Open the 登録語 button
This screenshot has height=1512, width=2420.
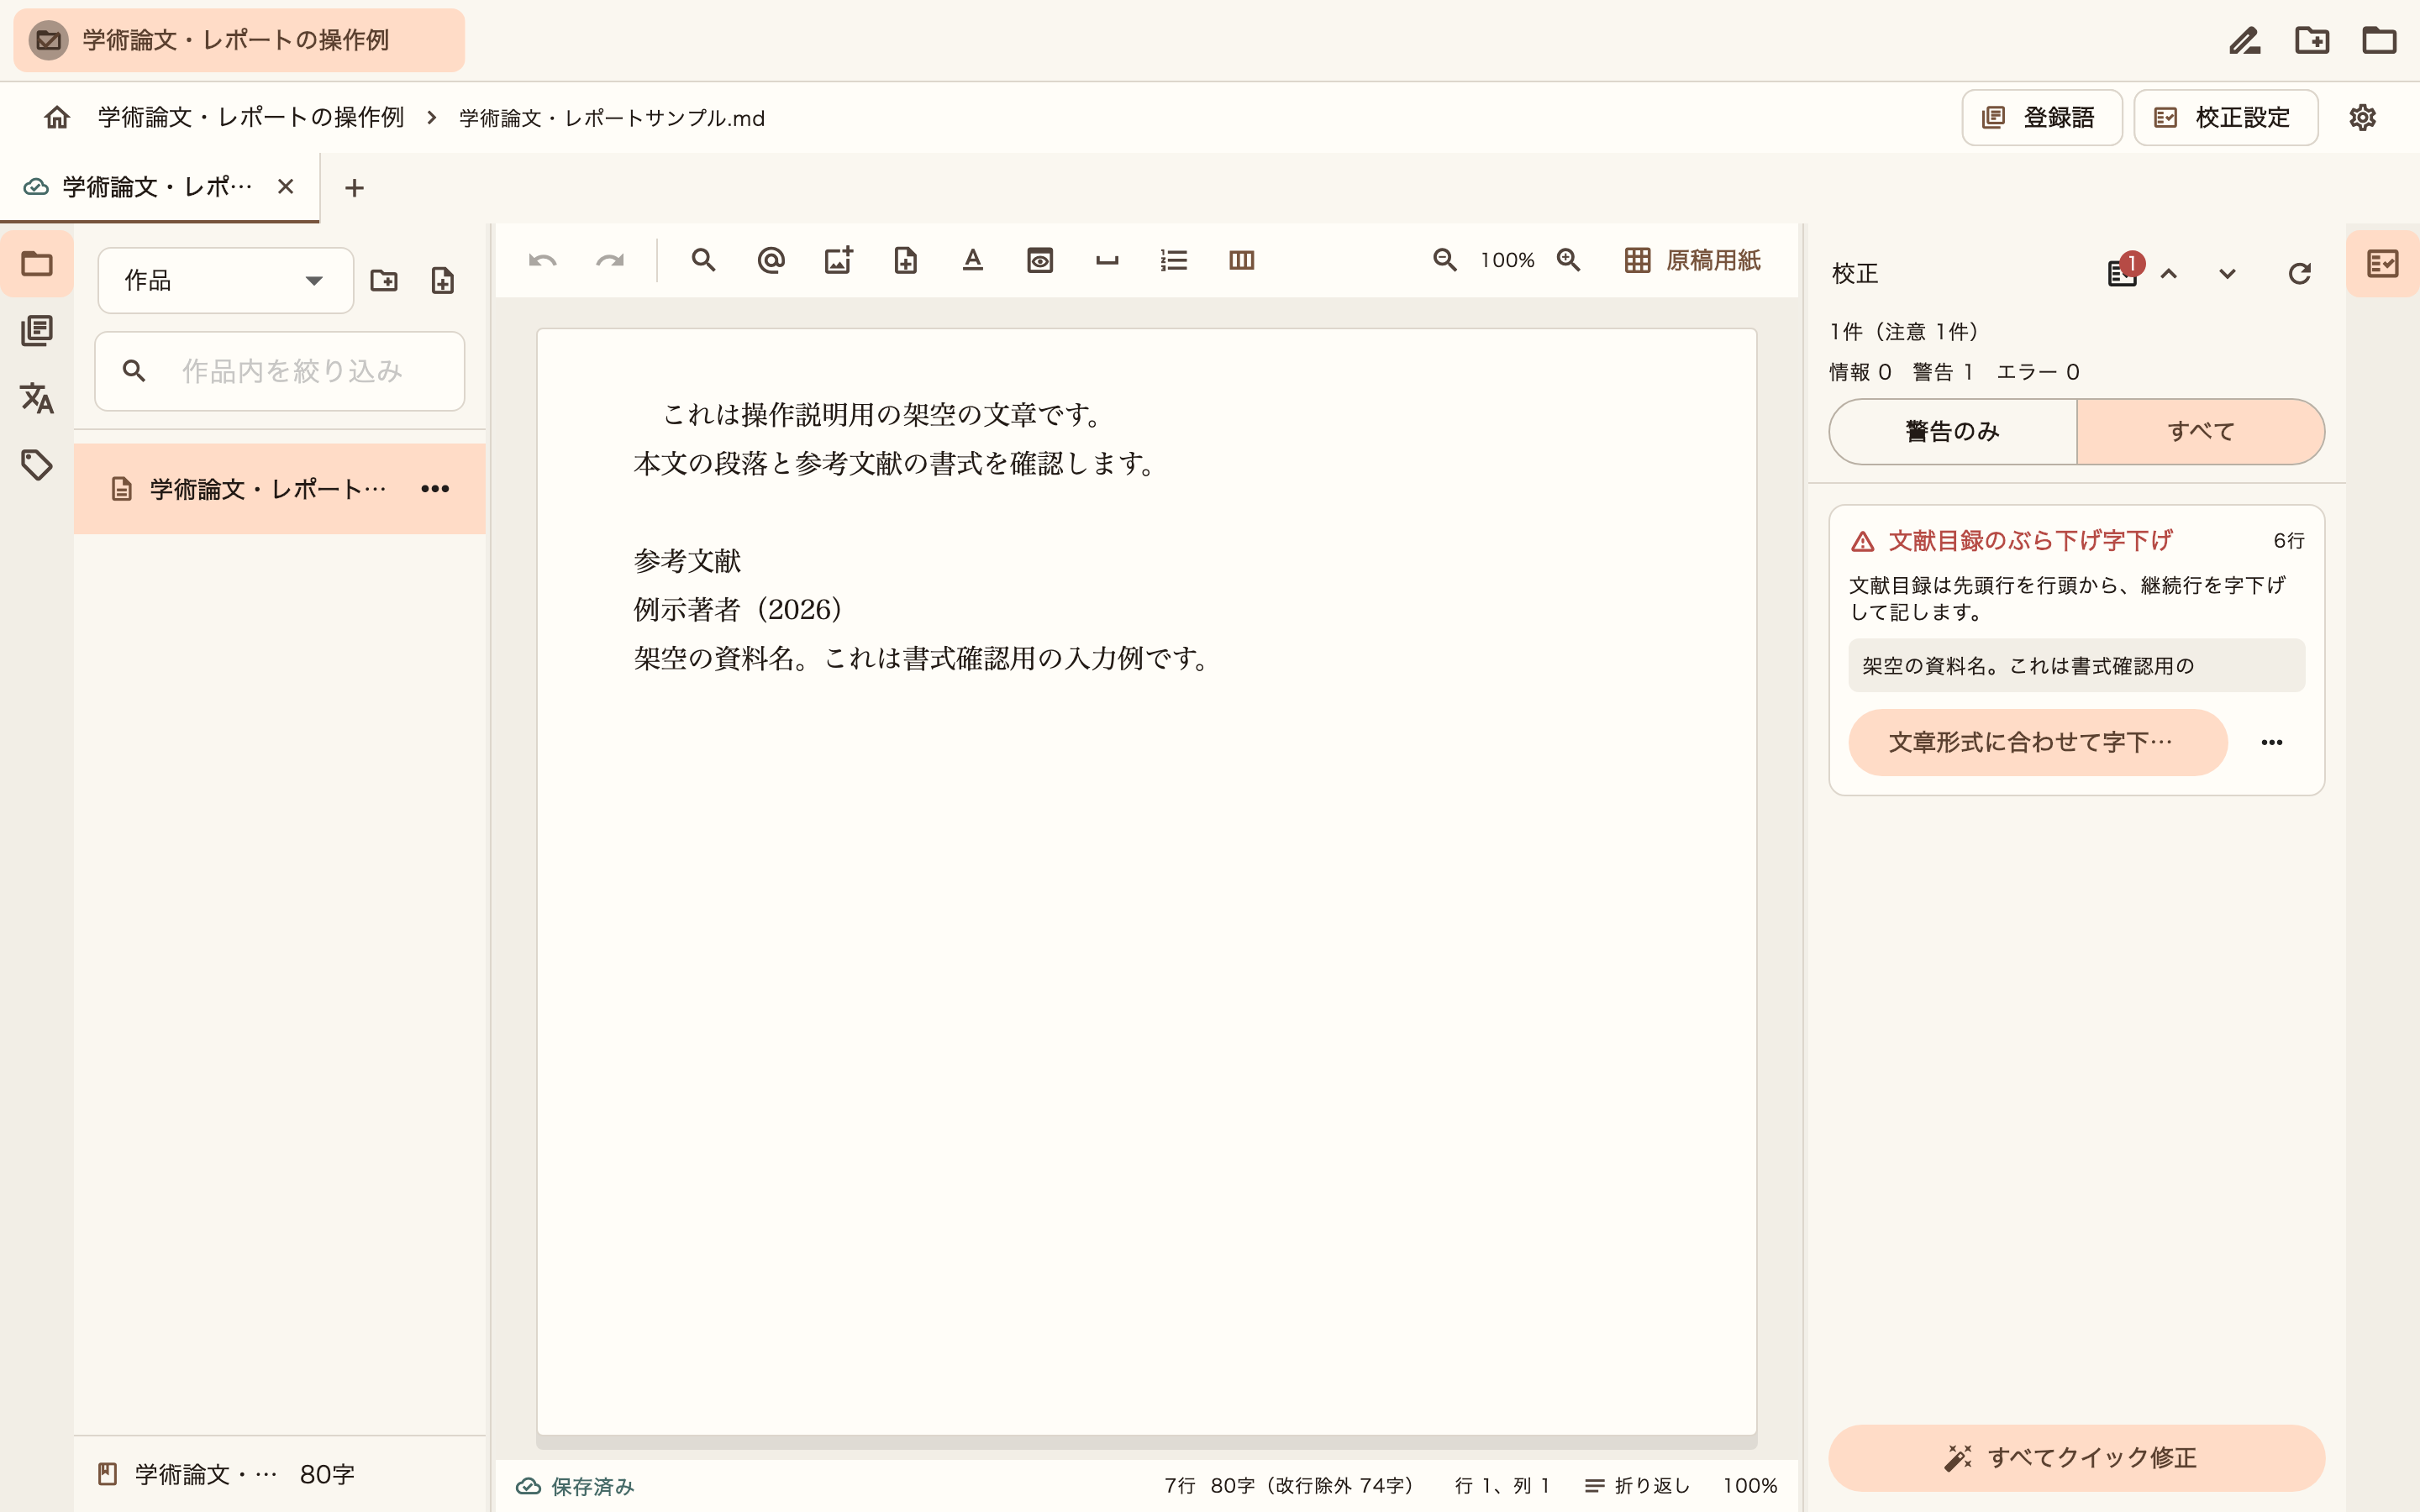pyautogui.click(x=2041, y=117)
